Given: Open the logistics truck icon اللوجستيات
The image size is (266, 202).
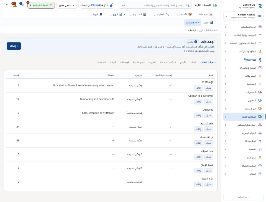Looking at the screenshot, I should point(260,109).
